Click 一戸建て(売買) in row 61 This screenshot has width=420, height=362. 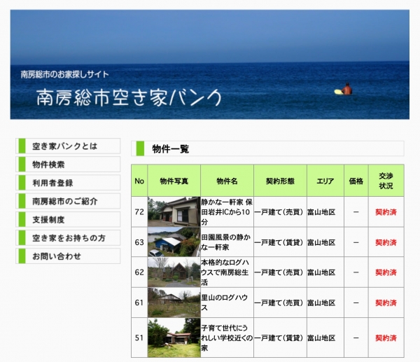(279, 302)
